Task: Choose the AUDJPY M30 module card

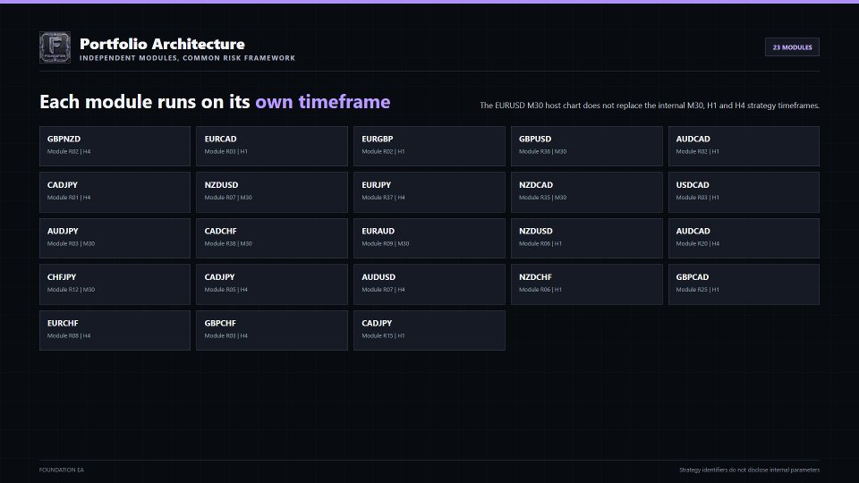Action: (115, 238)
